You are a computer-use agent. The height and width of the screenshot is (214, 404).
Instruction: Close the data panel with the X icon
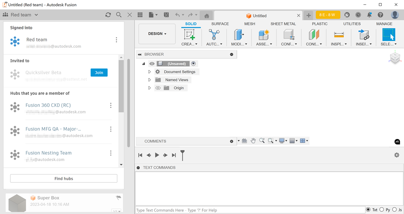point(130,15)
